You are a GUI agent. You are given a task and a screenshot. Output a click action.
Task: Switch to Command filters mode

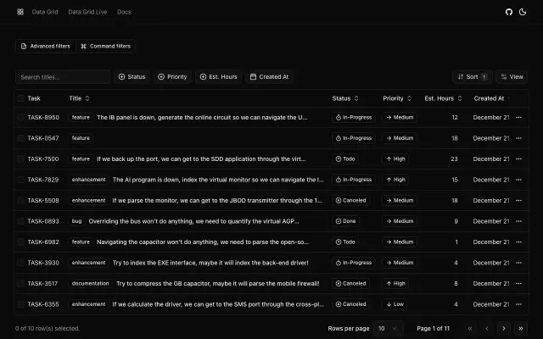pos(105,47)
